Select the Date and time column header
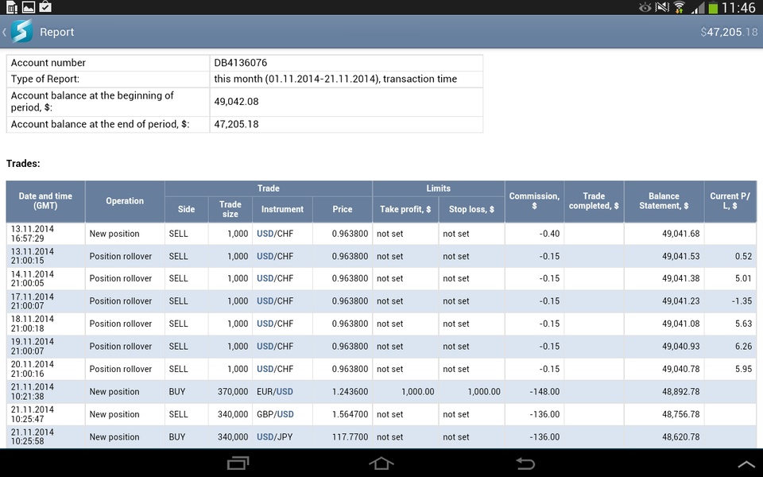Viewport: 763px width, 477px height. (45, 201)
